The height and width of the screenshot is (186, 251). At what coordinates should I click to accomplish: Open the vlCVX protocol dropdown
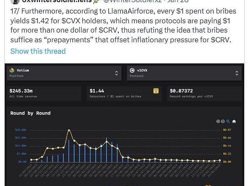point(184,73)
